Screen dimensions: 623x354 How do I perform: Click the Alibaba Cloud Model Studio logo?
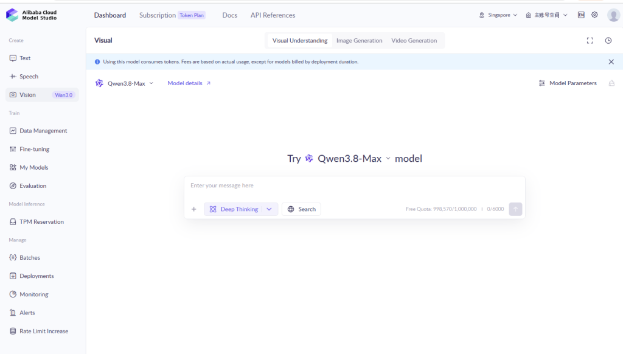click(32, 15)
